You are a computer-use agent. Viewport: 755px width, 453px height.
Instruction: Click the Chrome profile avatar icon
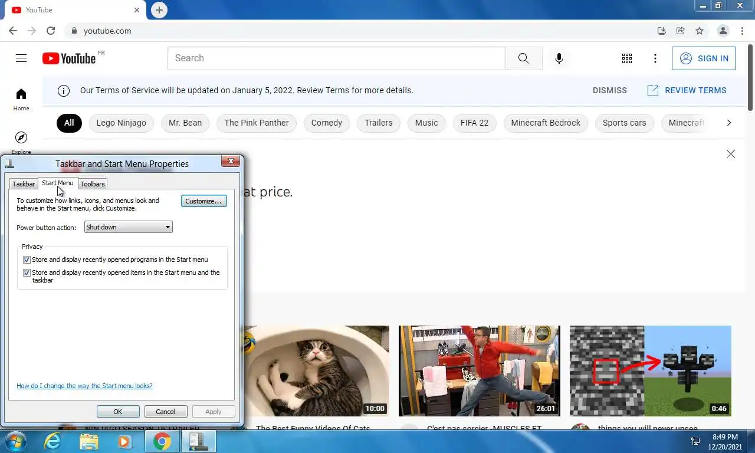pos(723,31)
